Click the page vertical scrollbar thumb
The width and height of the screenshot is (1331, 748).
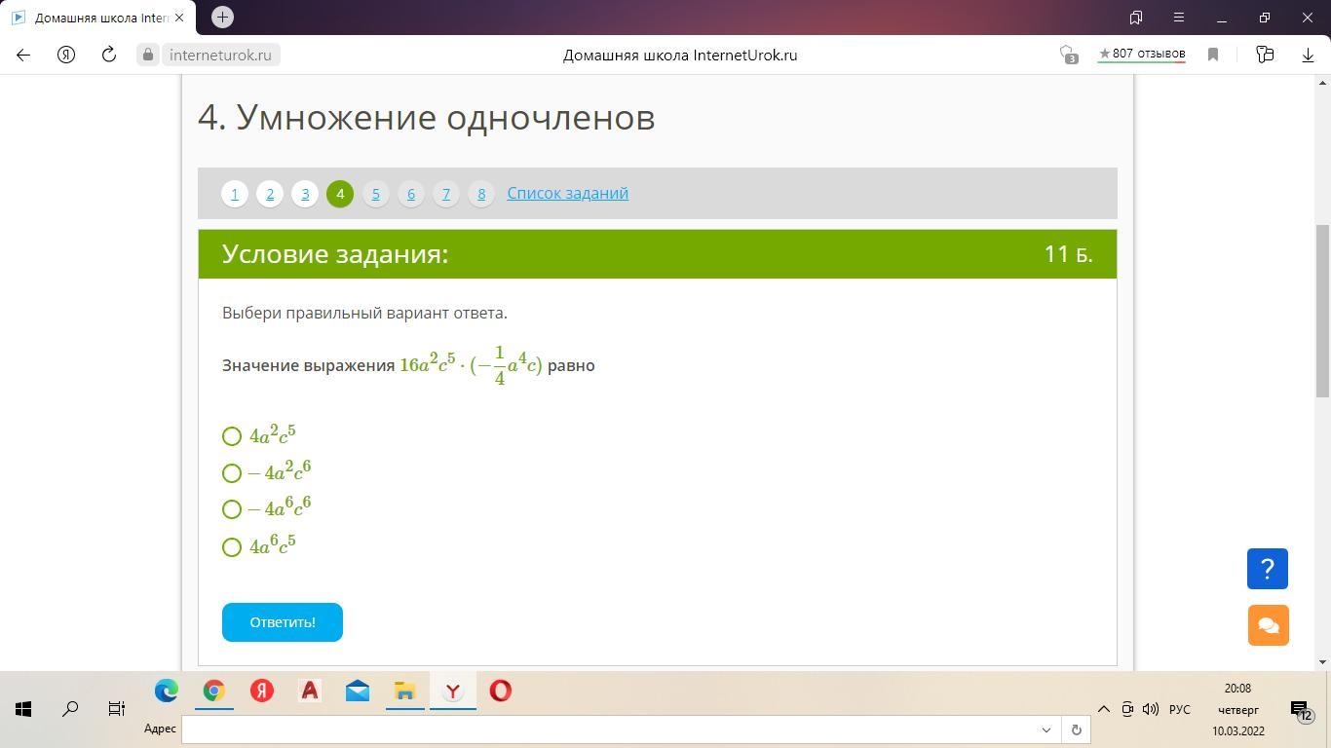coord(1322,312)
